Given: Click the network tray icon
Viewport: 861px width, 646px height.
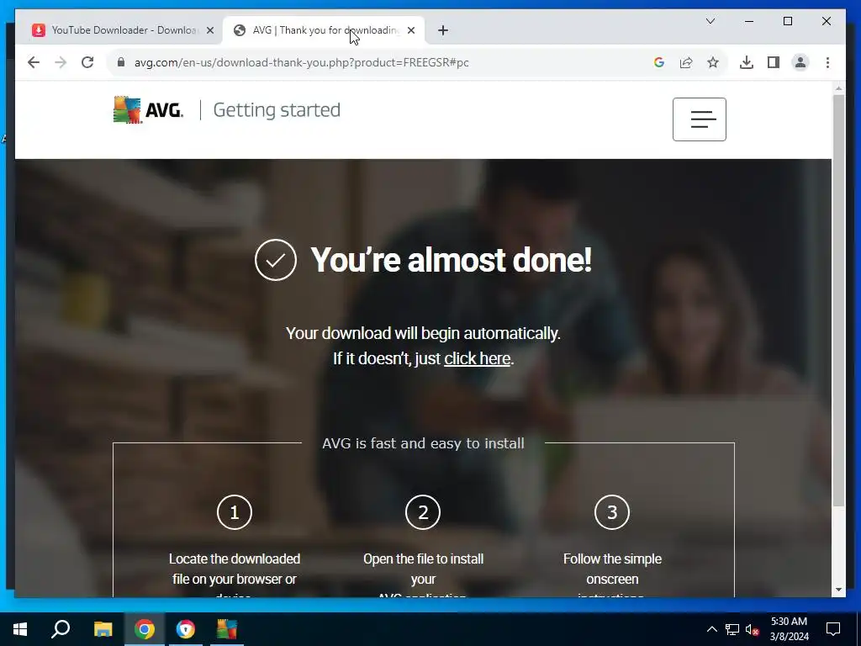Looking at the screenshot, I should [x=732, y=629].
